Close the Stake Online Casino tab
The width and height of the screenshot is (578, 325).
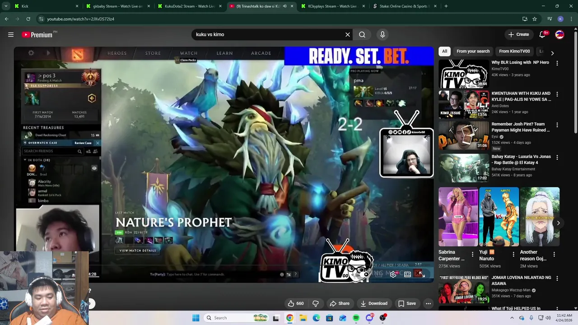436,6
